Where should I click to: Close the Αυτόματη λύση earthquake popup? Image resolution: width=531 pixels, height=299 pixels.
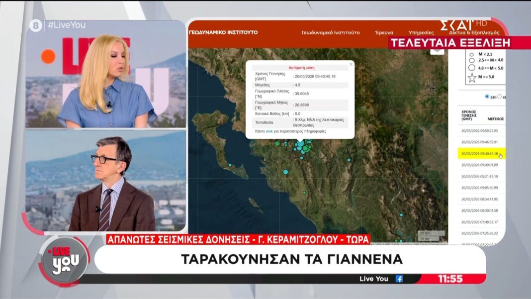[351, 64]
